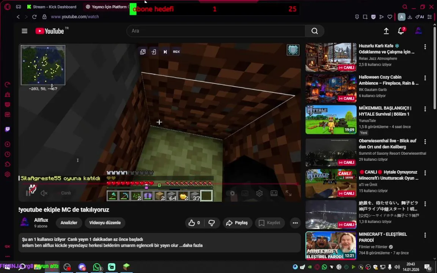
Task: Search tabs via the red magnifier
Action: tap(405, 7)
